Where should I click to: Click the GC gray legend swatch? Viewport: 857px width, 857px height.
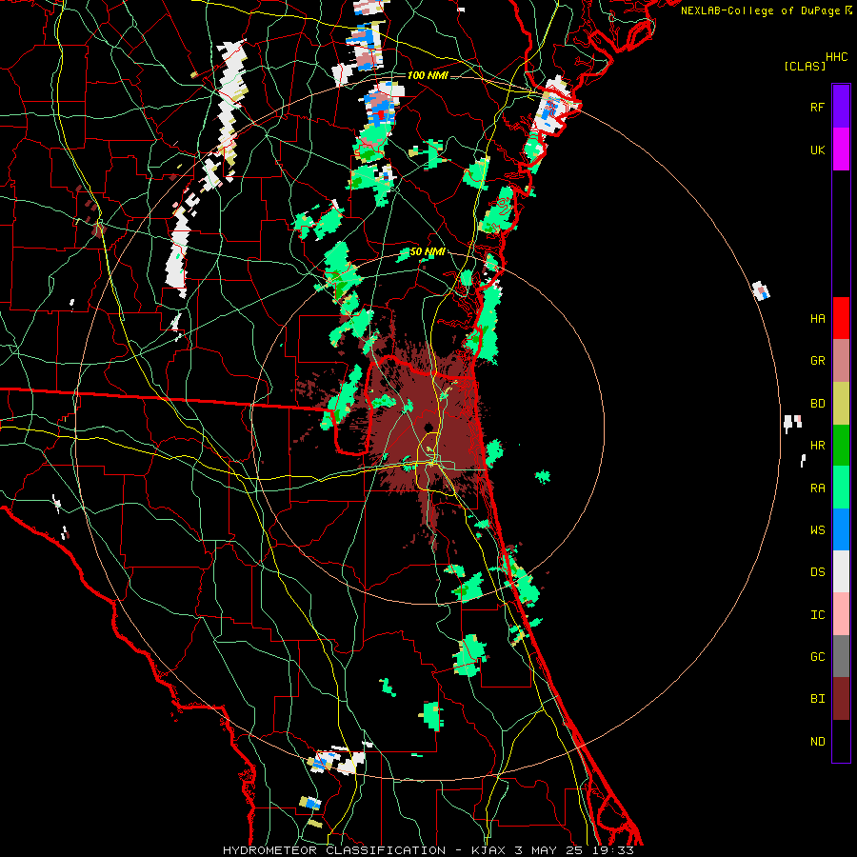[x=841, y=656]
